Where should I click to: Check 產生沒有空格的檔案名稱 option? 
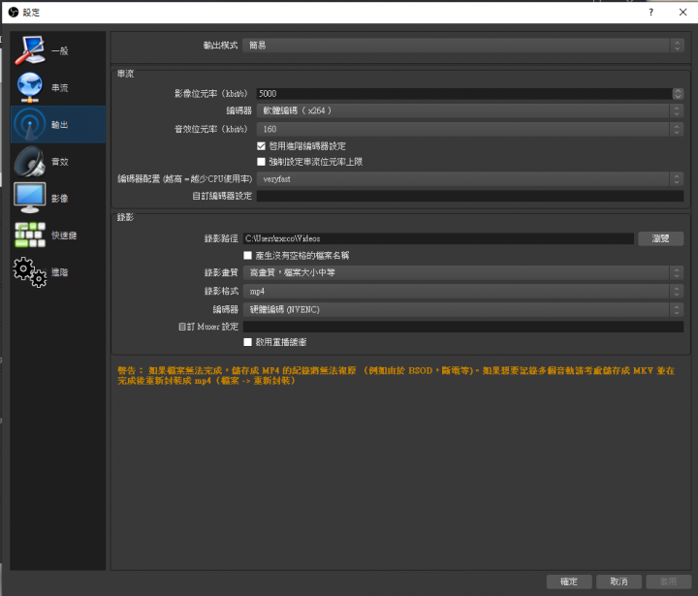(x=248, y=256)
